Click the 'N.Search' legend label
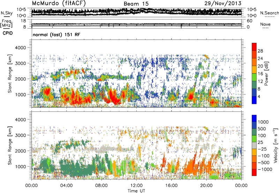Viewport: 279px width, 193px height. coord(270,13)
